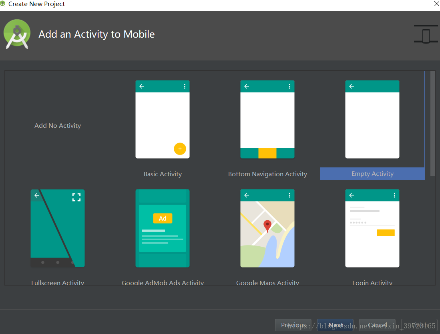
Task: Click the Google Maps Activity label
Action: coord(267,282)
